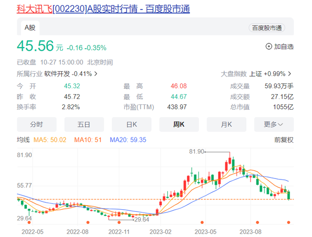Image resolution: width=312 pixels, height=237 pixels.
Task: Select the A股 tab
Action: click(31, 28)
